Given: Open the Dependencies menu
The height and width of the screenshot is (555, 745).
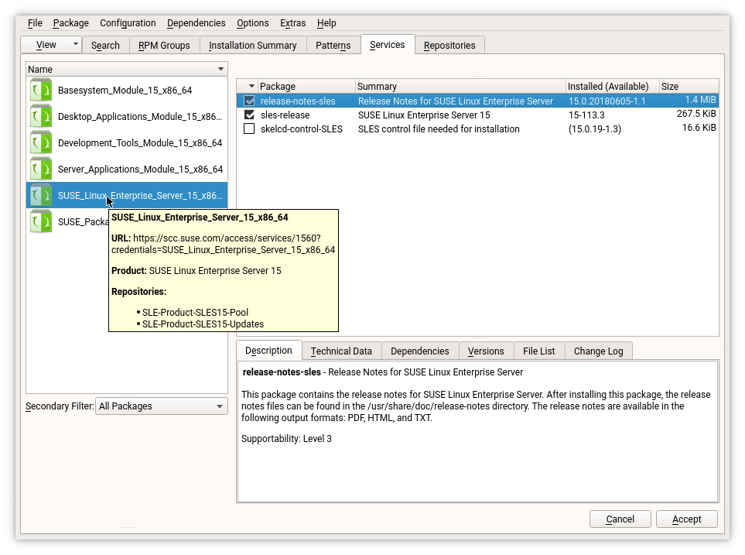Looking at the screenshot, I should pos(196,23).
